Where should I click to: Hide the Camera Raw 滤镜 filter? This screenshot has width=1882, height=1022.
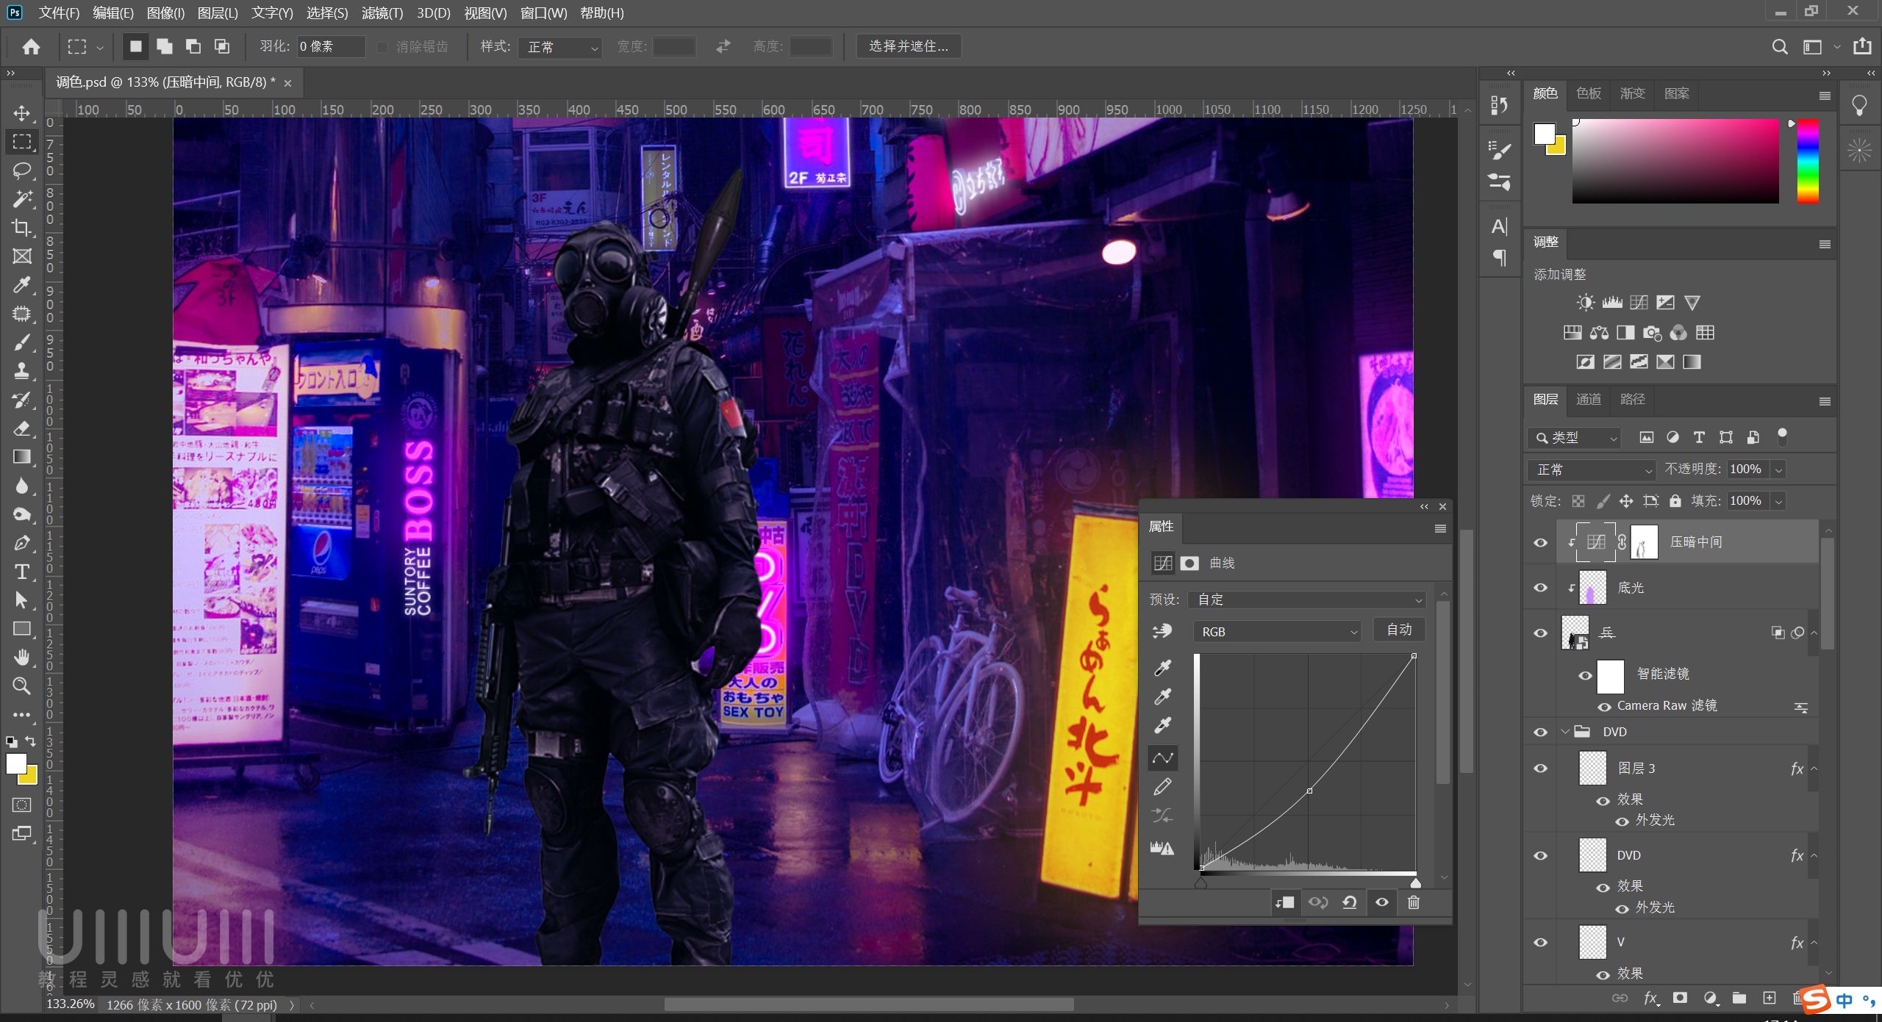(1604, 707)
